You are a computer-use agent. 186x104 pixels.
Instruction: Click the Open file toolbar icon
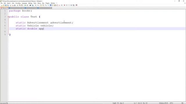3,5
